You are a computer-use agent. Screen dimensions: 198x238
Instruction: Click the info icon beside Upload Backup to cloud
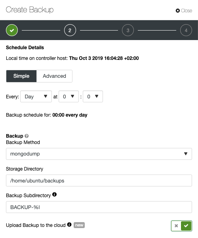[69, 225]
